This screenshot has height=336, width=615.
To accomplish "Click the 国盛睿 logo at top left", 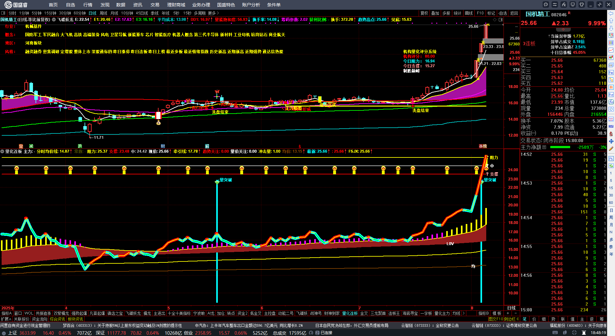I will pos(16,5).
